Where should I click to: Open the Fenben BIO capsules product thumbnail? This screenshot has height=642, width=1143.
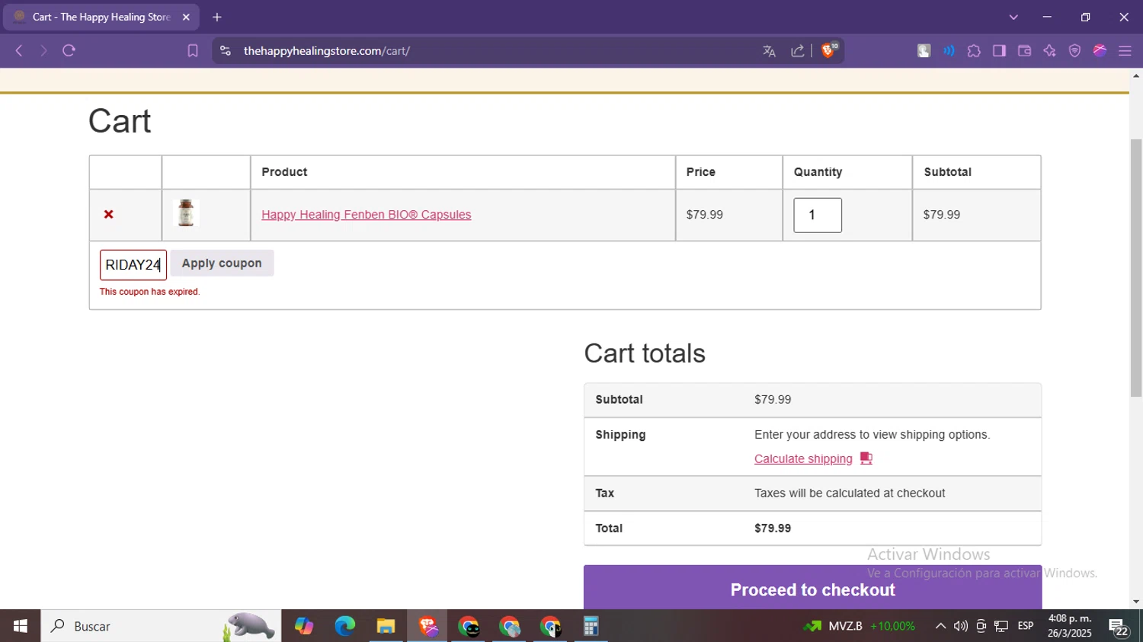pos(186,213)
